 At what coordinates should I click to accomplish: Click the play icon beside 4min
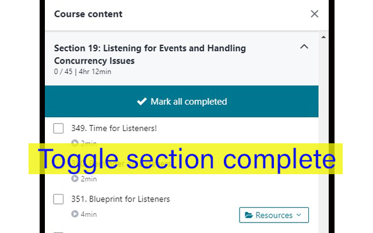(x=75, y=214)
